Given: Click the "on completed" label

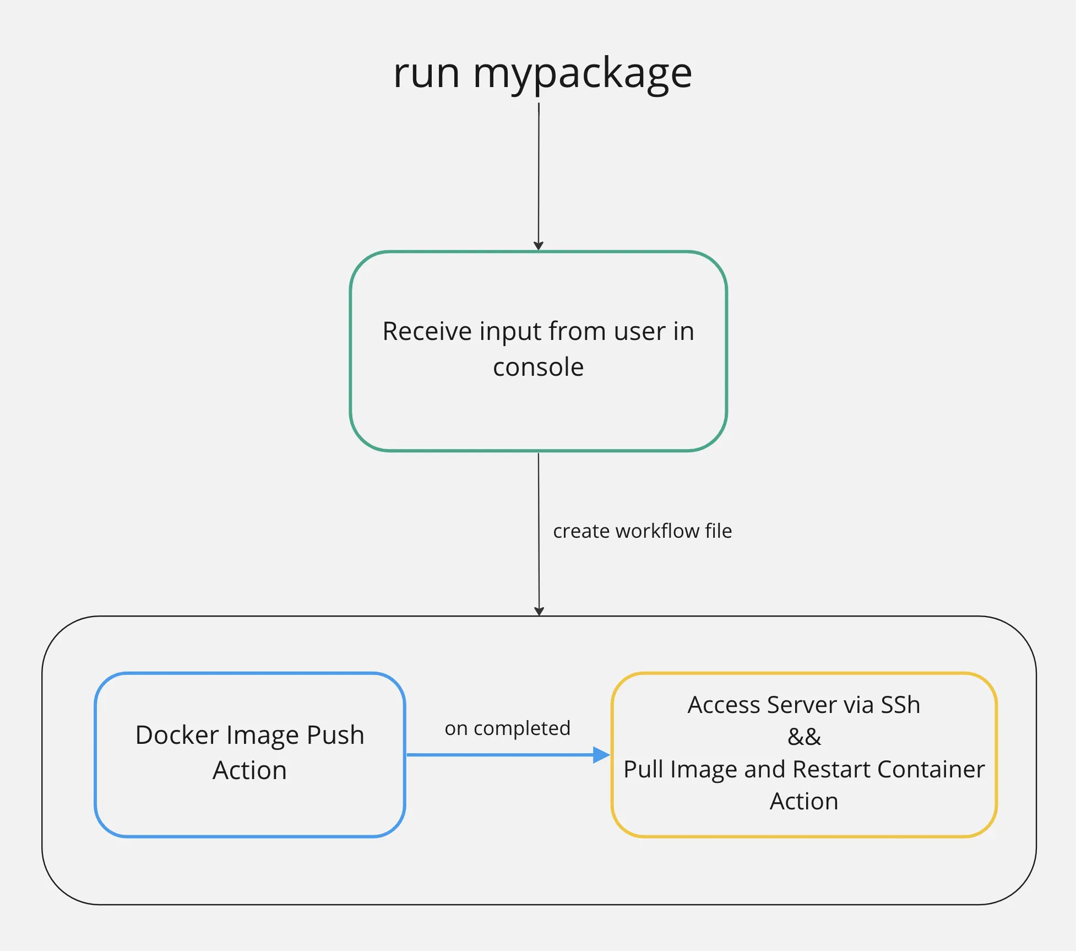Looking at the screenshot, I should tap(507, 728).
